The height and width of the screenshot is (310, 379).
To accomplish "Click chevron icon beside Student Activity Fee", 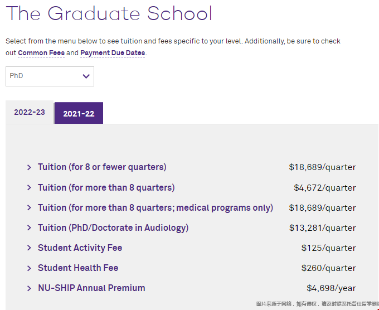I will coord(29,248).
